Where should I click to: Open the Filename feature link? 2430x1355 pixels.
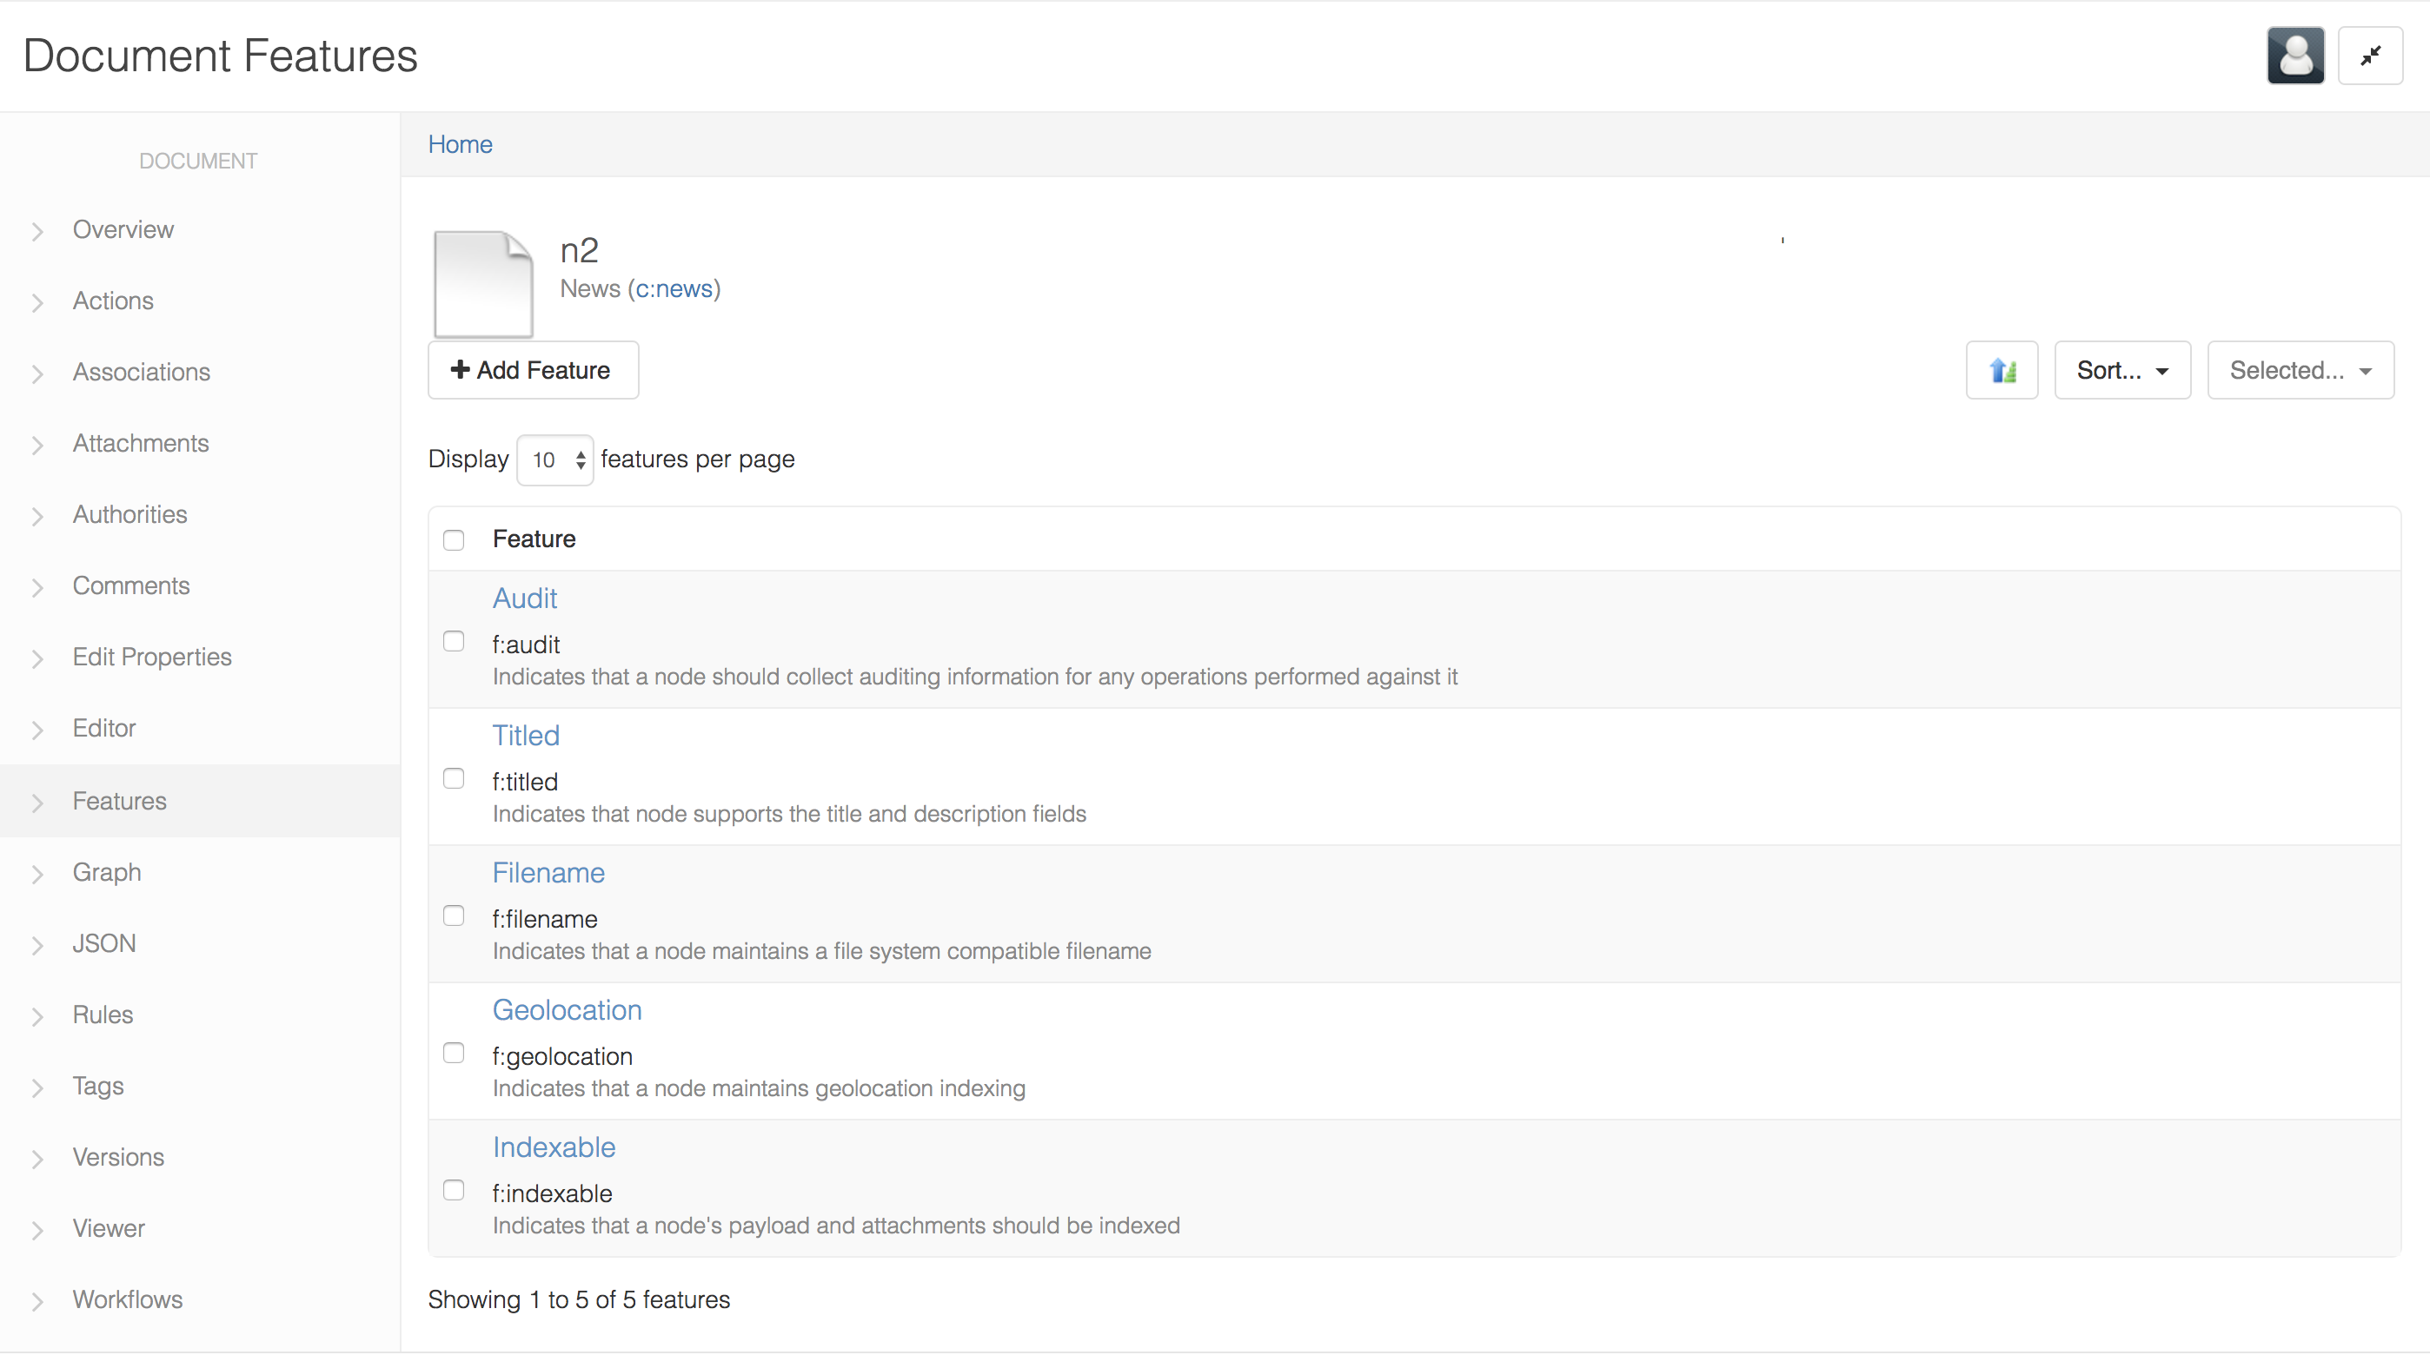point(548,872)
